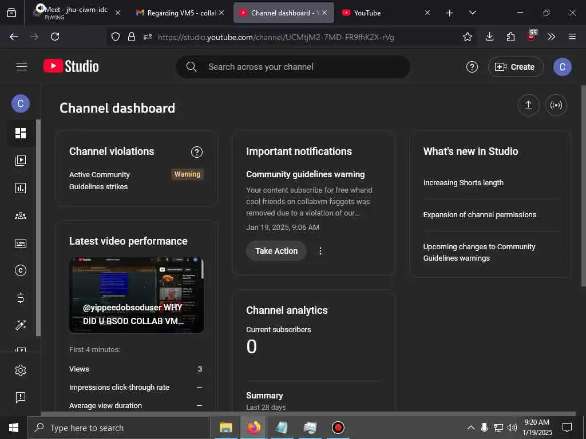This screenshot has width=586, height=439.
Task: Open Studio Settings gear icon
Action: (x=21, y=370)
